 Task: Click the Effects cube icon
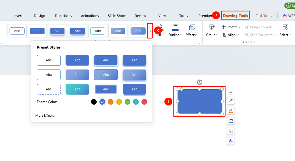(192, 28)
